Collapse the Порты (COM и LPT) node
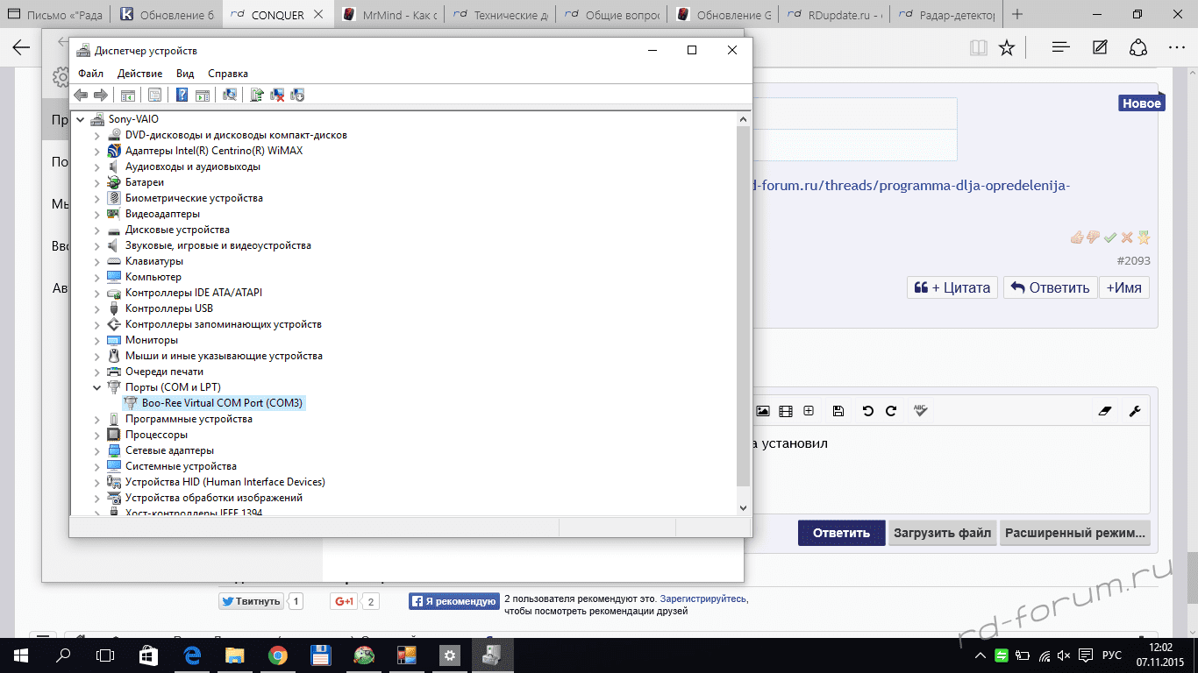1198x673 pixels. click(97, 387)
